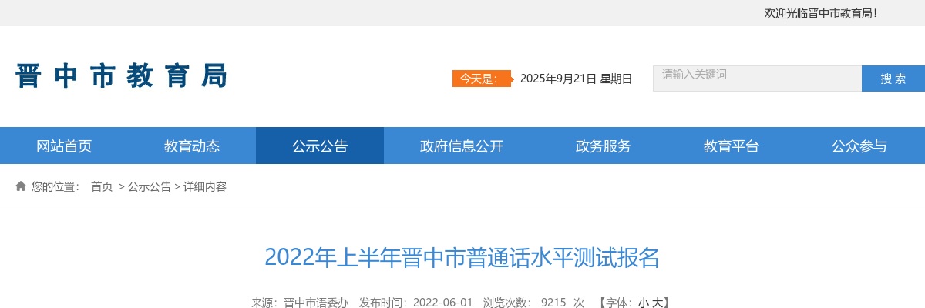Image resolution: width=925 pixels, height=308 pixels.
Task: Click the 晋中市教育局 site logo
Action: tap(122, 76)
